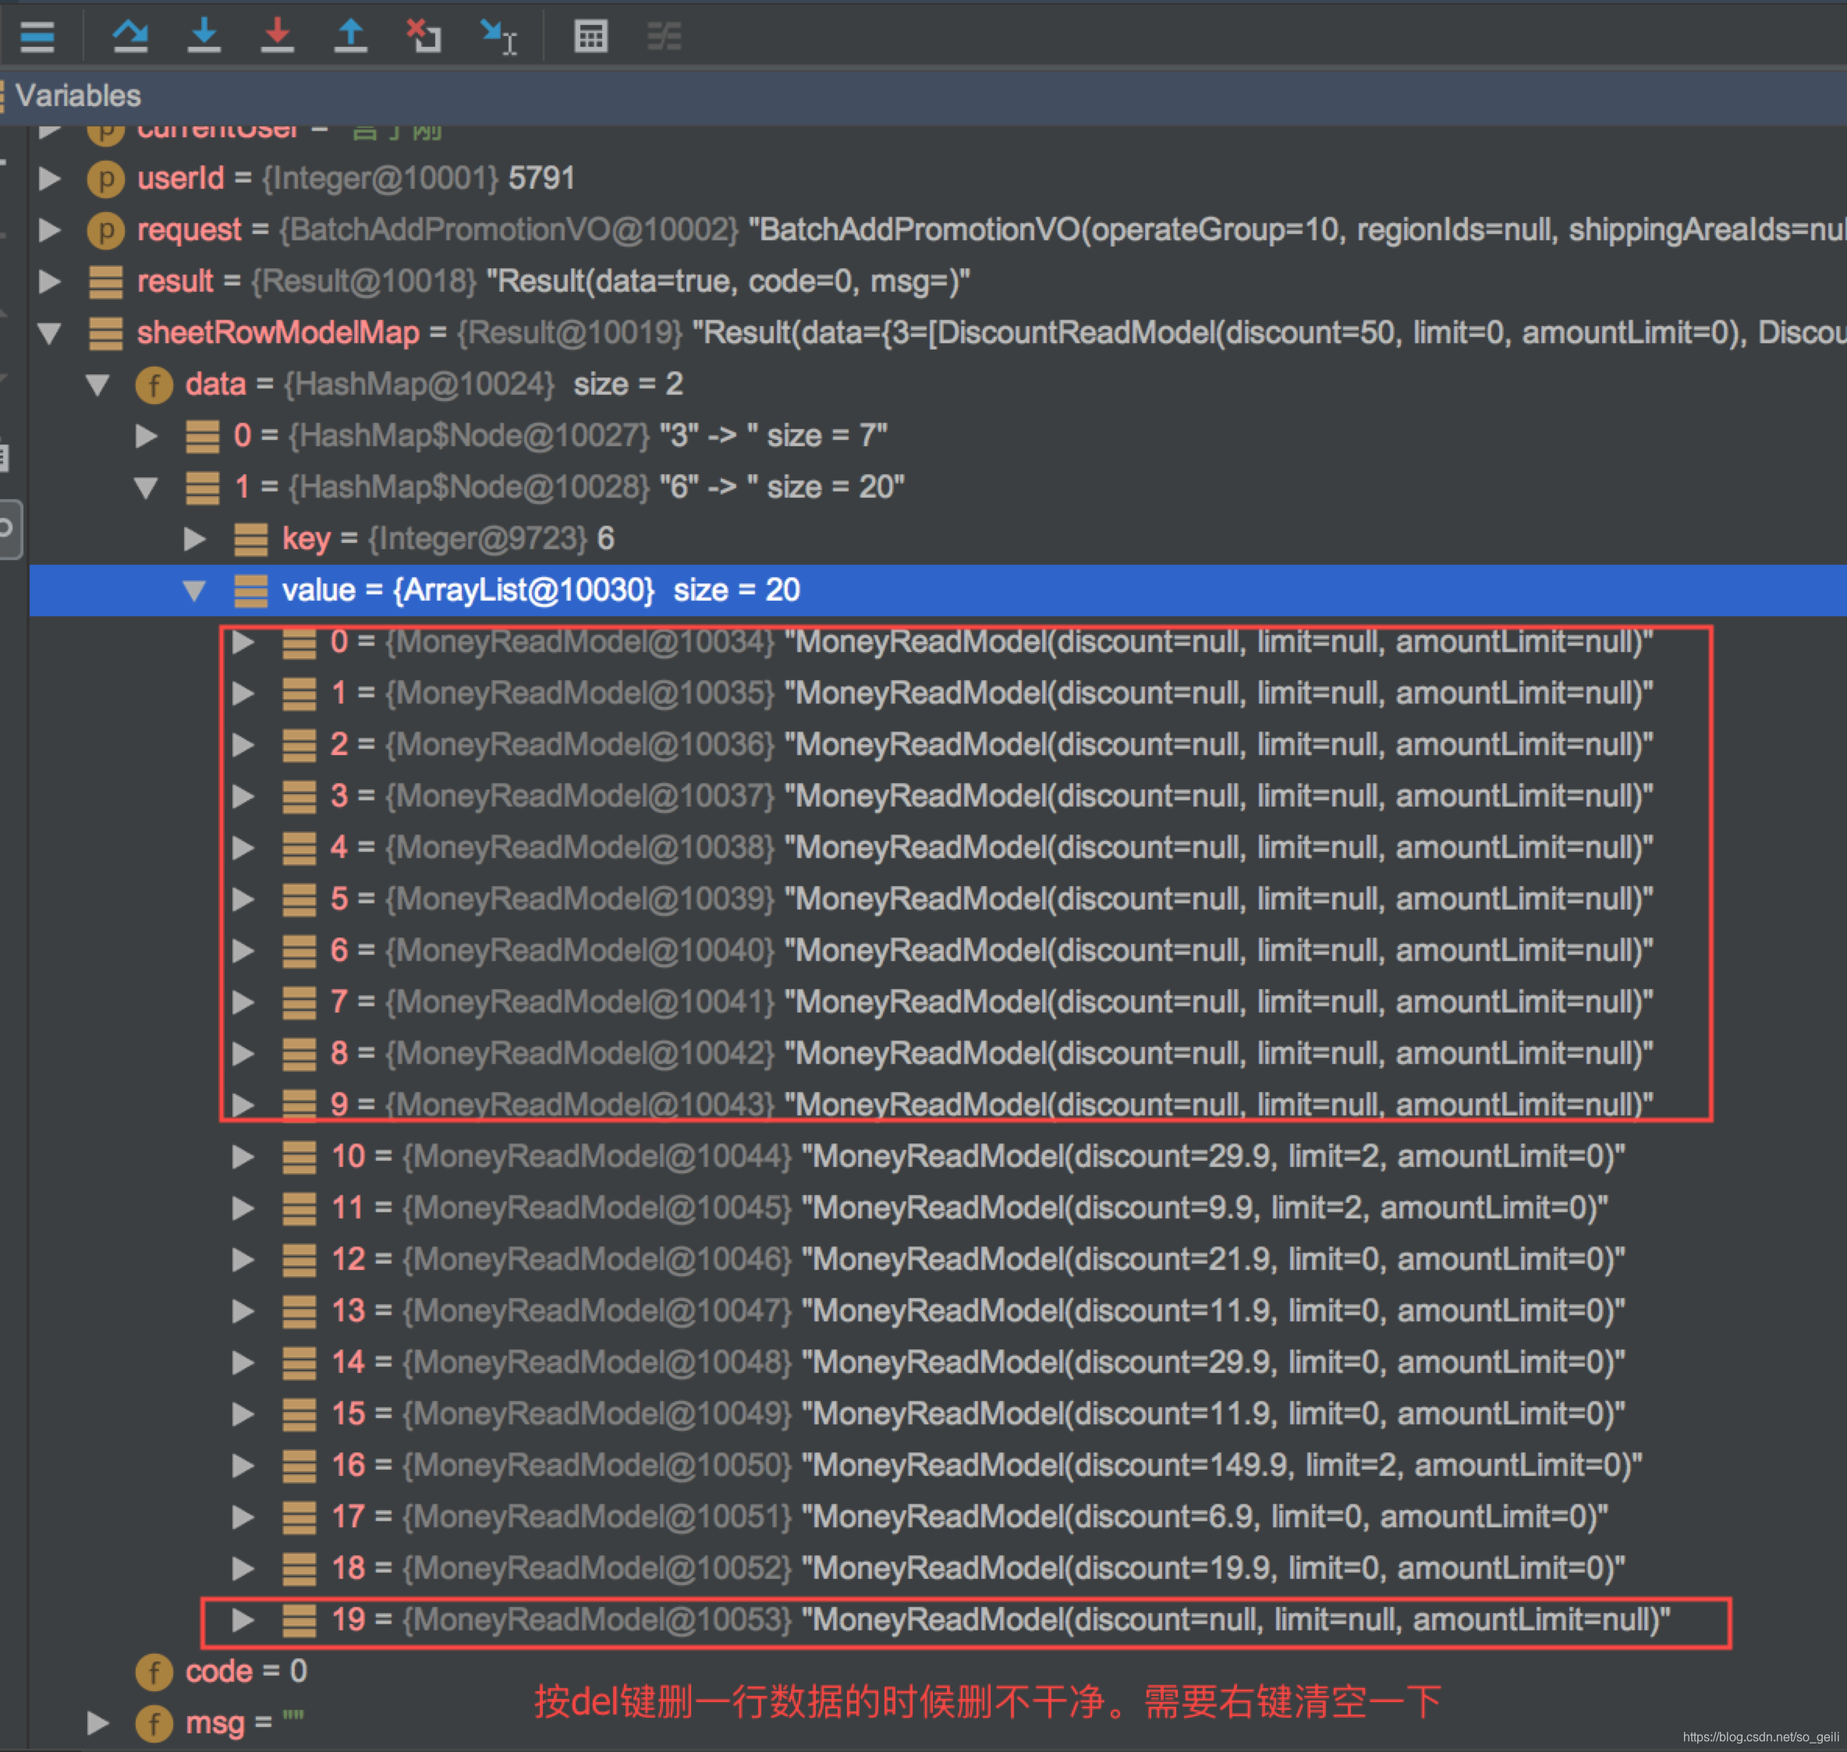
Task: Click the red Force Step Into icon
Action: (x=278, y=35)
